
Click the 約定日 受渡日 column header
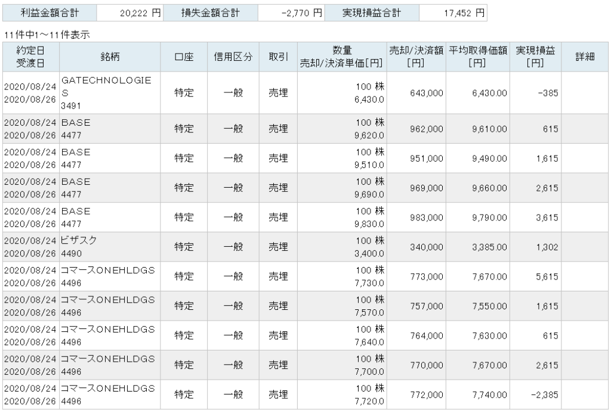[x=30, y=57]
